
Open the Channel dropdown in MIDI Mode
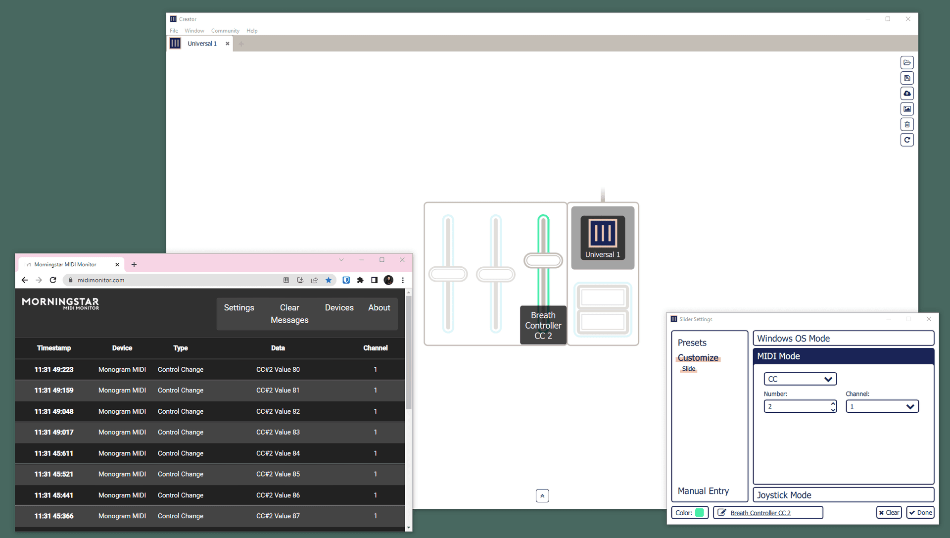[x=882, y=406]
